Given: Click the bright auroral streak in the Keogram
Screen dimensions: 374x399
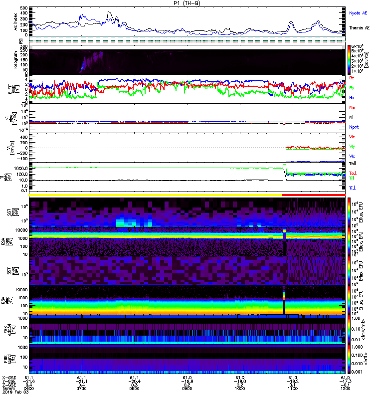Looking at the screenshot, I should click(x=82, y=68).
